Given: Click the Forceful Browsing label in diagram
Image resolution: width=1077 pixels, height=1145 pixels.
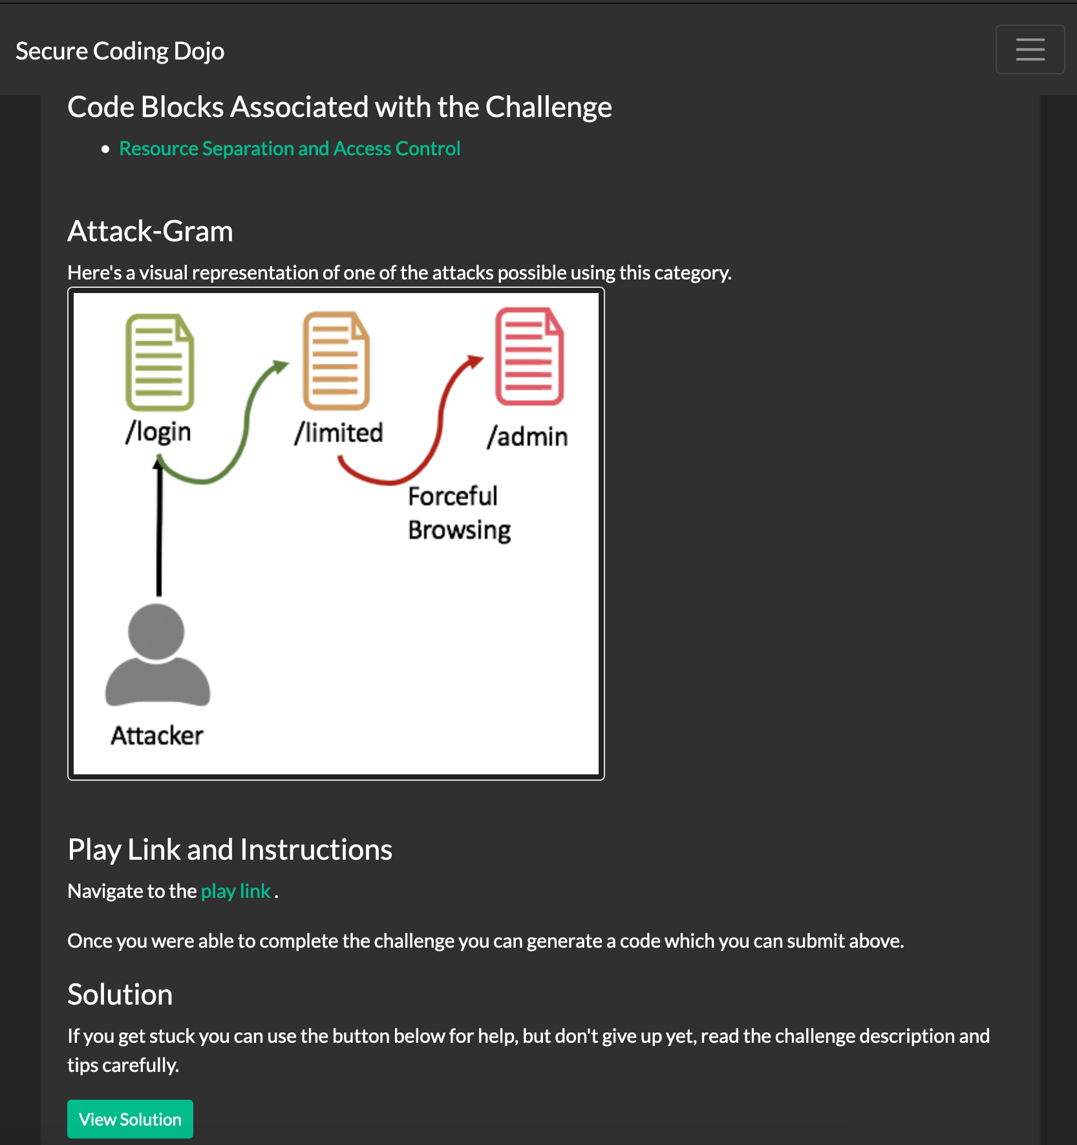Looking at the screenshot, I should (x=459, y=513).
